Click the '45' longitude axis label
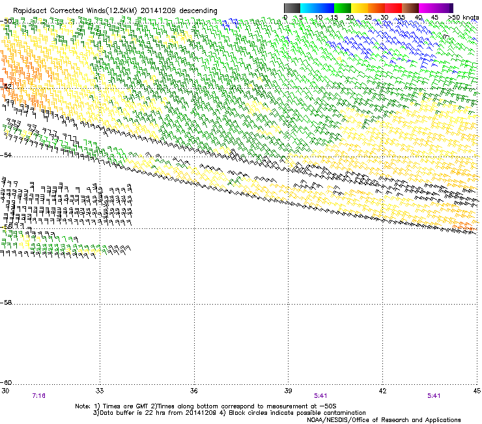The height and width of the screenshot is (424, 482). tap(477, 391)
